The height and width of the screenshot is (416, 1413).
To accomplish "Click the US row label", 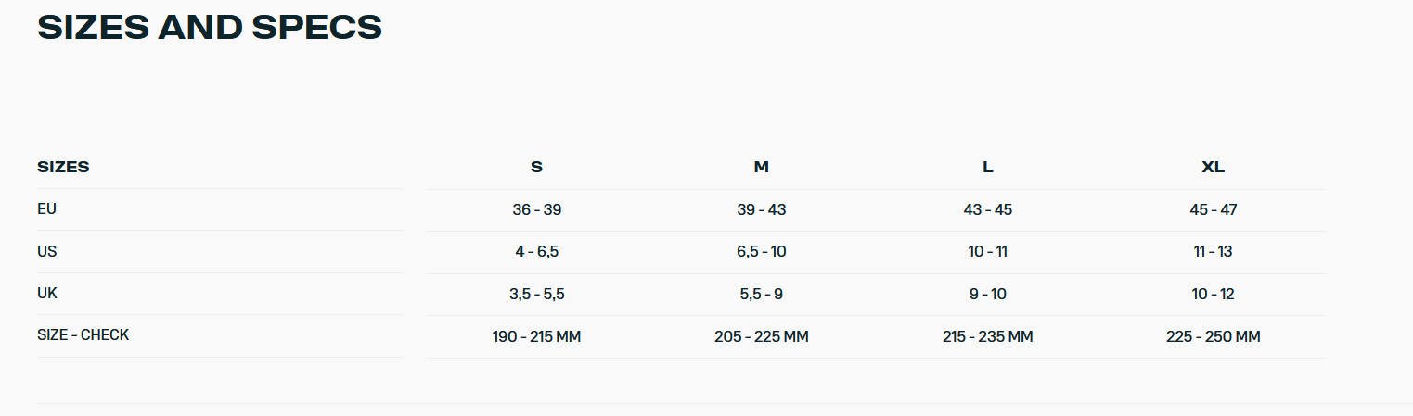I will point(47,251).
